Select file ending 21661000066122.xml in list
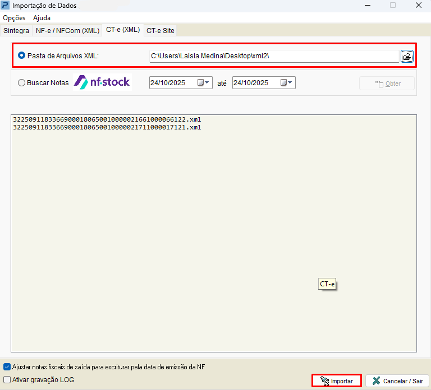The height and width of the screenshot is (390, 431). click(x=107, y=119)
